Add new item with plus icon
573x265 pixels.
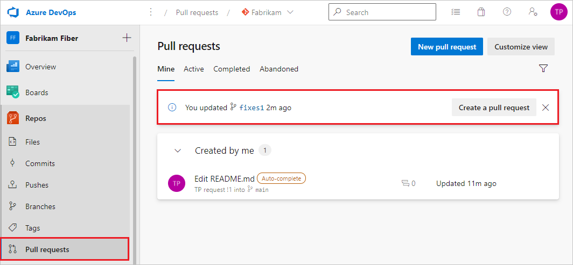(127, 38)
